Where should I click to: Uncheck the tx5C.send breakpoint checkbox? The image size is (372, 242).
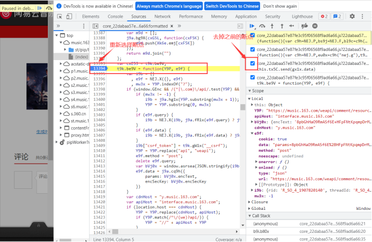pyautogui.click(x=253, y=63)
